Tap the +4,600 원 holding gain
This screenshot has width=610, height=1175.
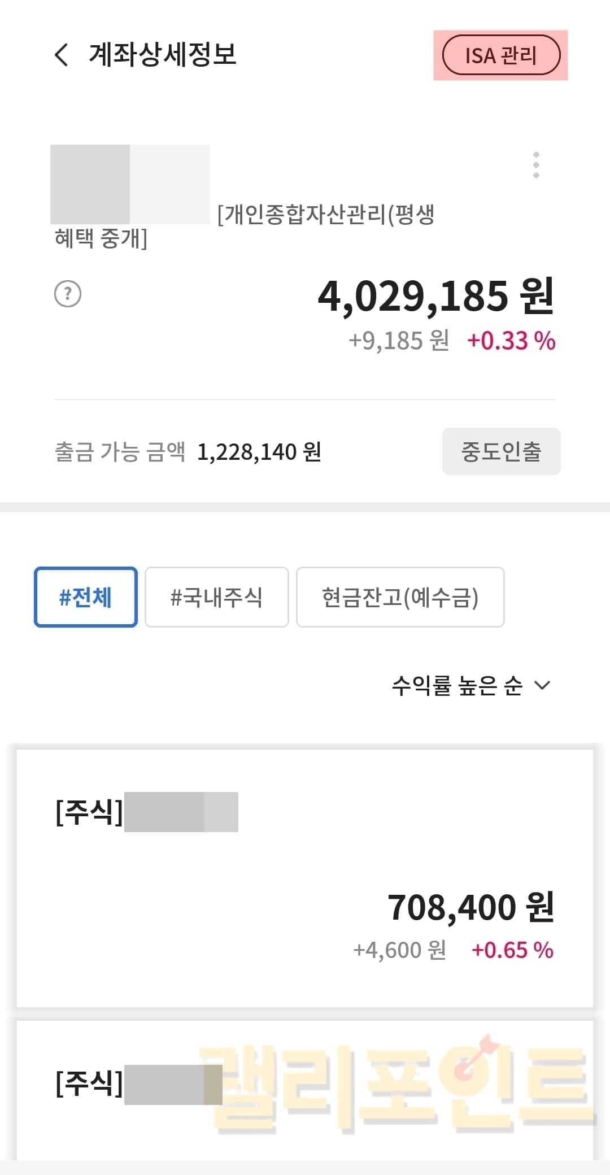[399, 950]
